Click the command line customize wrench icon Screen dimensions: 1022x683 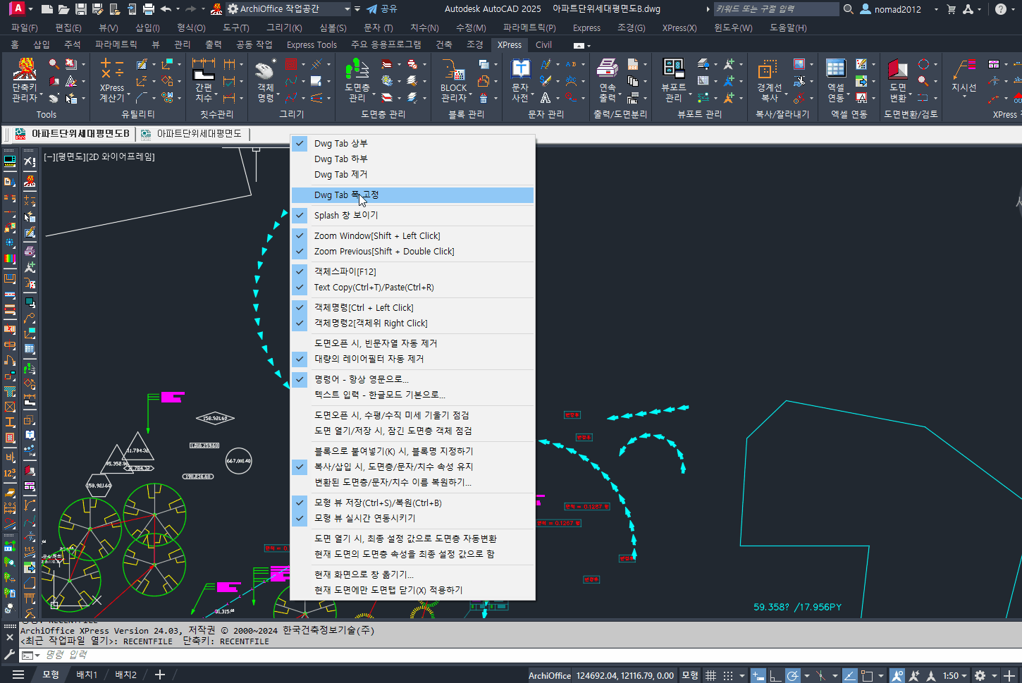pyautogui.click(x=10, y=655)
